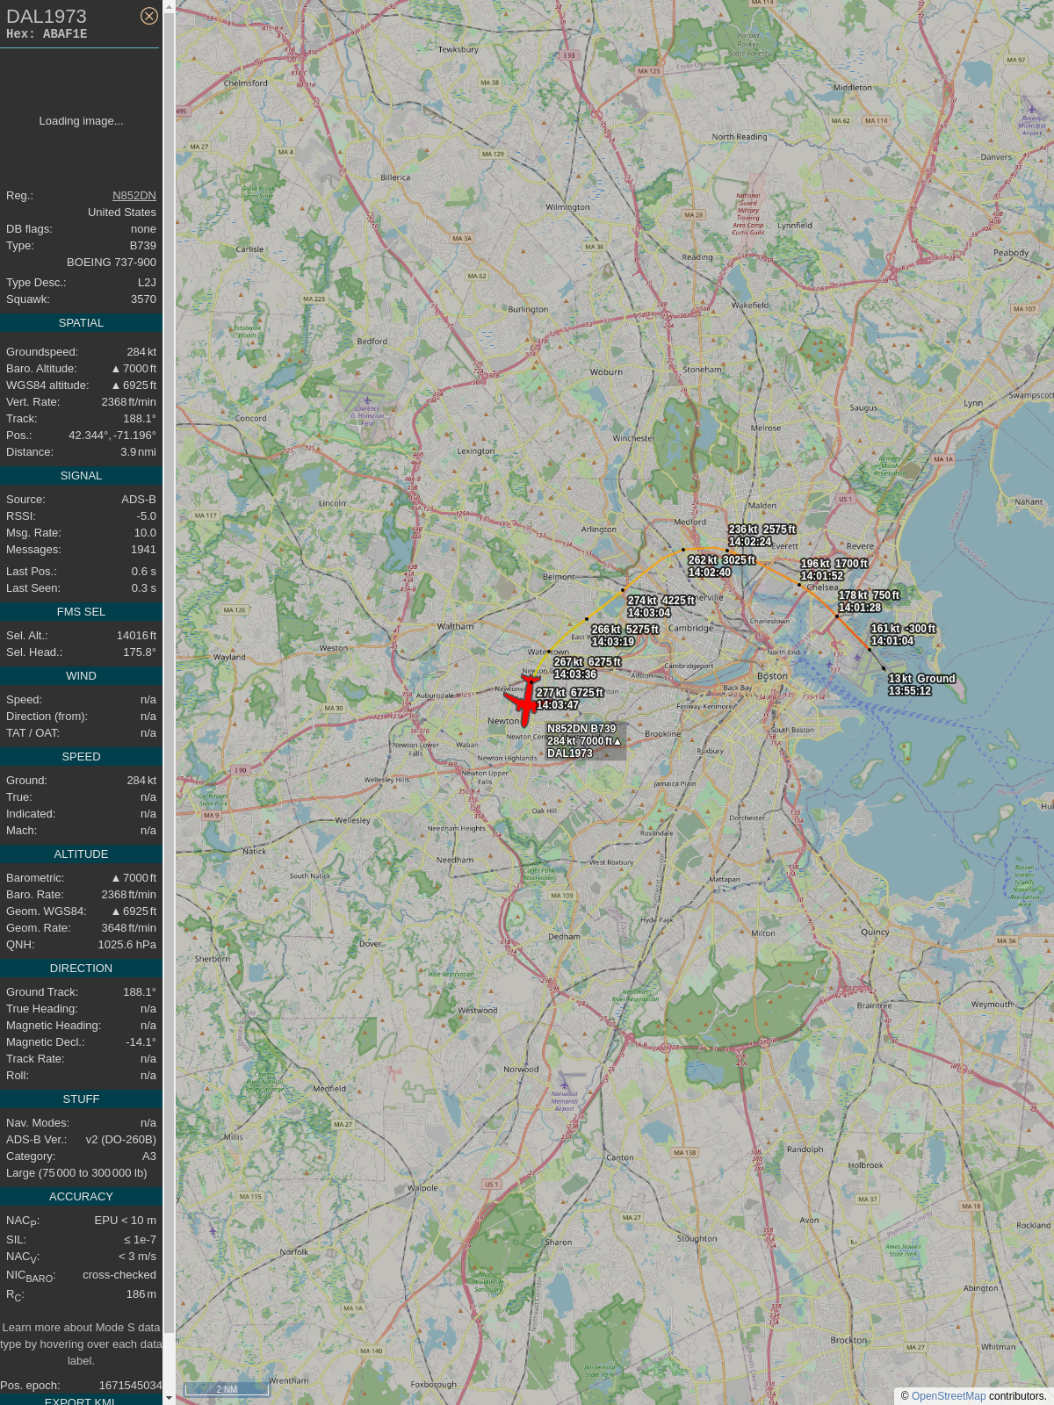Click the Hex ABAF1E identifier
Image resolution: width=1054 pixels, height=1405 pixels.
pyautogui.click(x=47, y=34)
